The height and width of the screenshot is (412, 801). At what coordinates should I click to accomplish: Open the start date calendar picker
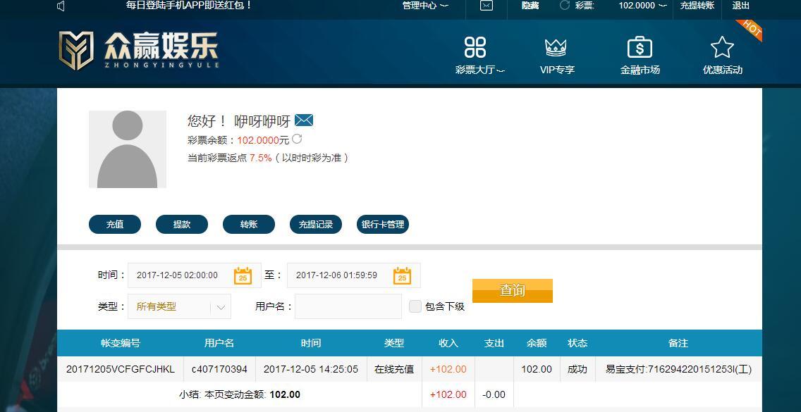[x=243, y=275]
